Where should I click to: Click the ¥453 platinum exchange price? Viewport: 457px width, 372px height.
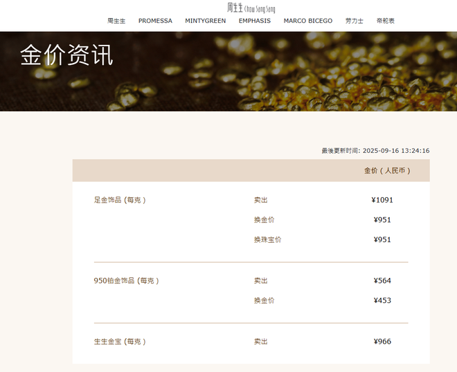click(x=382, y=301)
